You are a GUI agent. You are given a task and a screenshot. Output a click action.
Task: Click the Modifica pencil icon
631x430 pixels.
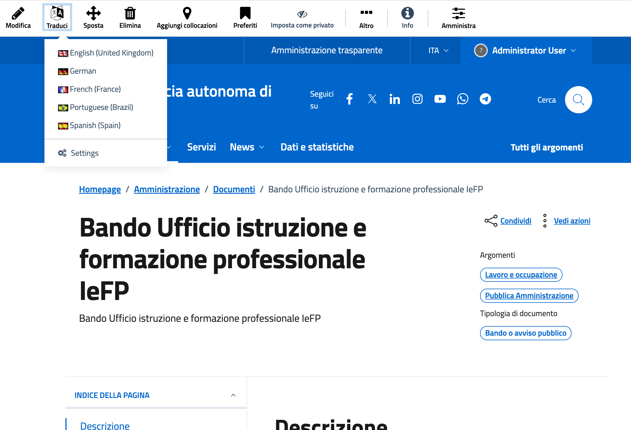tap(18, 13)
